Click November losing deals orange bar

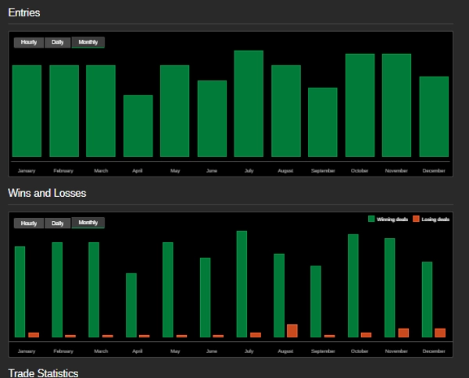point(403,333)
